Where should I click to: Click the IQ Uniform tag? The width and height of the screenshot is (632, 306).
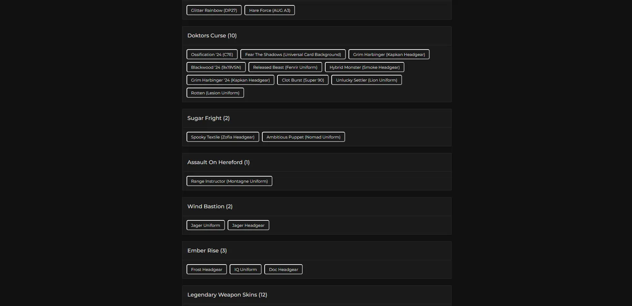[x=245, y=270]
